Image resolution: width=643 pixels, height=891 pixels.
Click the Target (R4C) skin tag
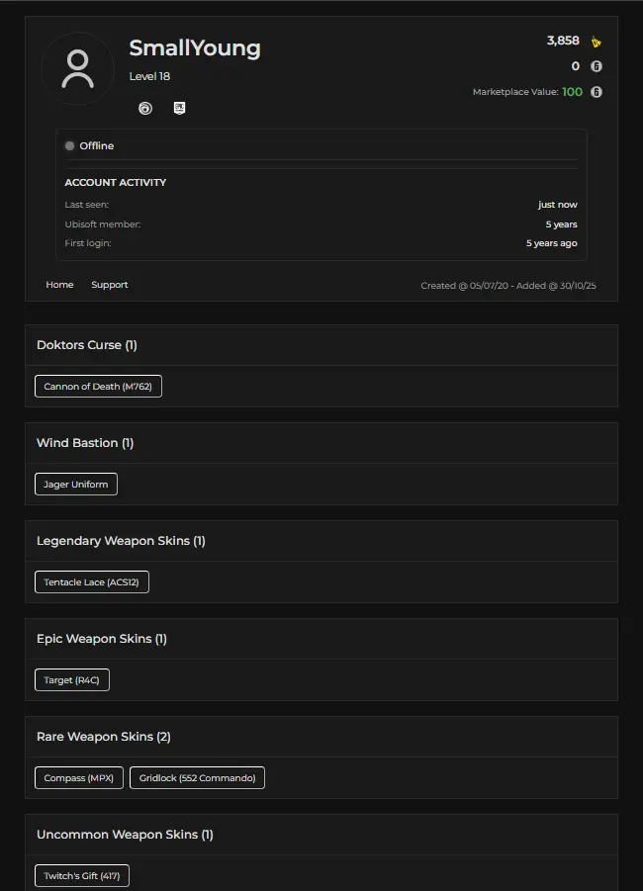[72, 680]
